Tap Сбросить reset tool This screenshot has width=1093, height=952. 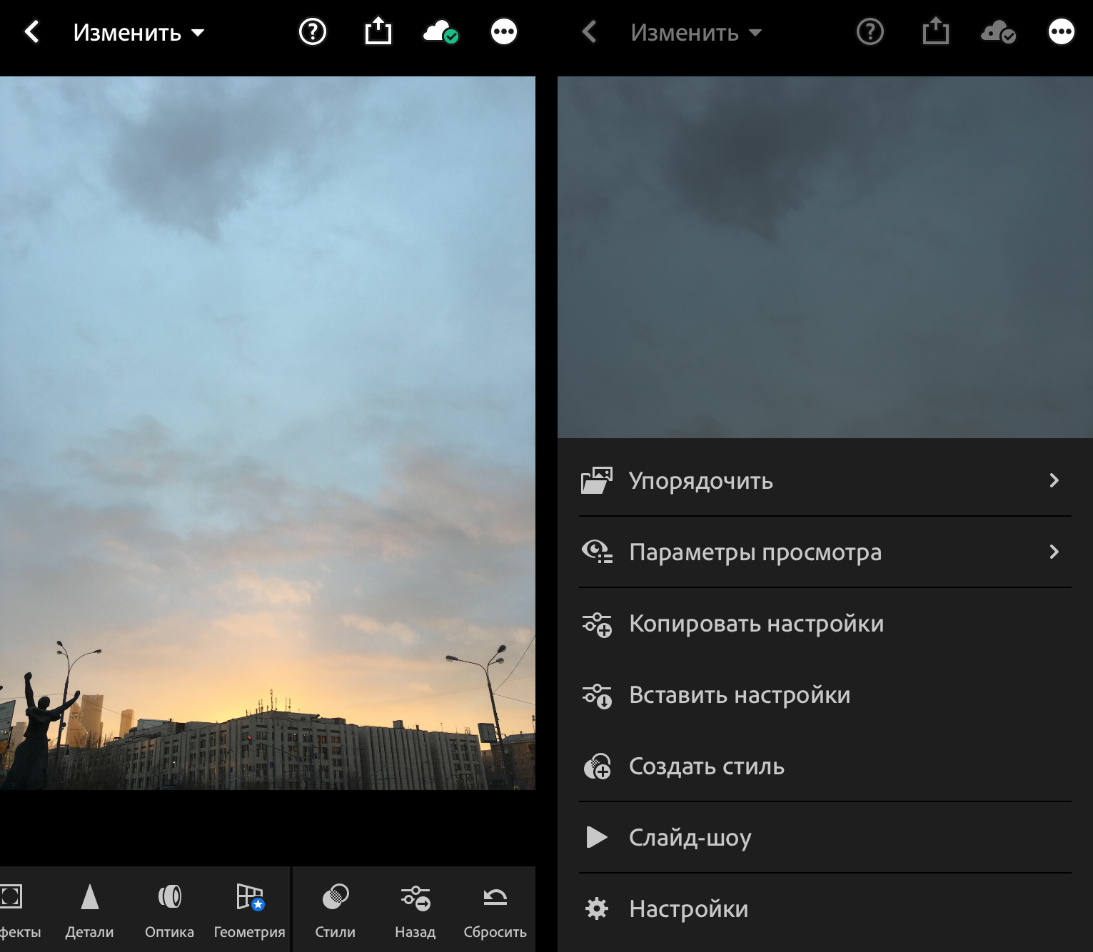click(x=495, y=910)
